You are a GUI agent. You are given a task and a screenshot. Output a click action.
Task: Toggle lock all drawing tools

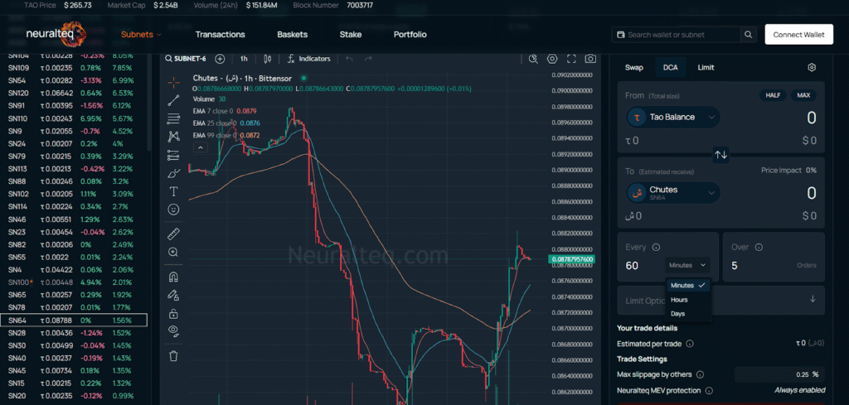(x=173, y=314)
